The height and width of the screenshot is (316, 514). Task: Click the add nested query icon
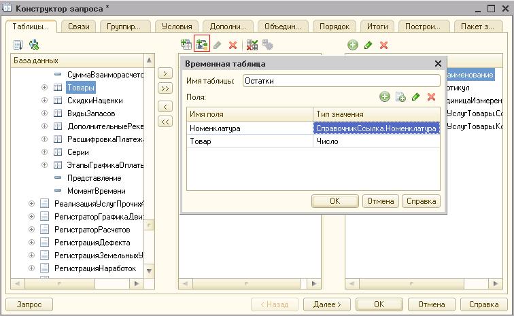click(x=186, y=45)
